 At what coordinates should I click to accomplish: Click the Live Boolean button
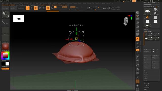point(21,8)
